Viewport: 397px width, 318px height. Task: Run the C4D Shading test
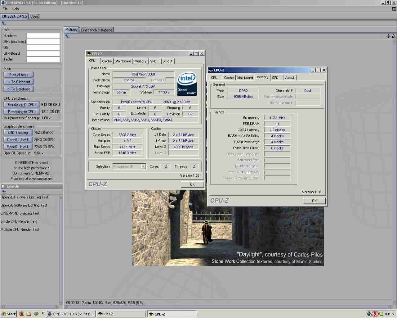tap(18, 133)
